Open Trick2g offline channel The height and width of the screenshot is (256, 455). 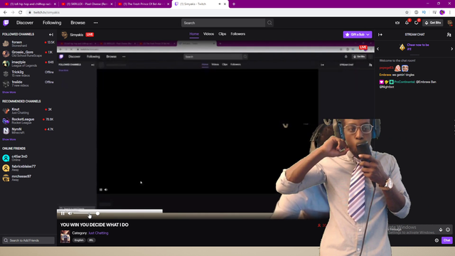(28, 73)
